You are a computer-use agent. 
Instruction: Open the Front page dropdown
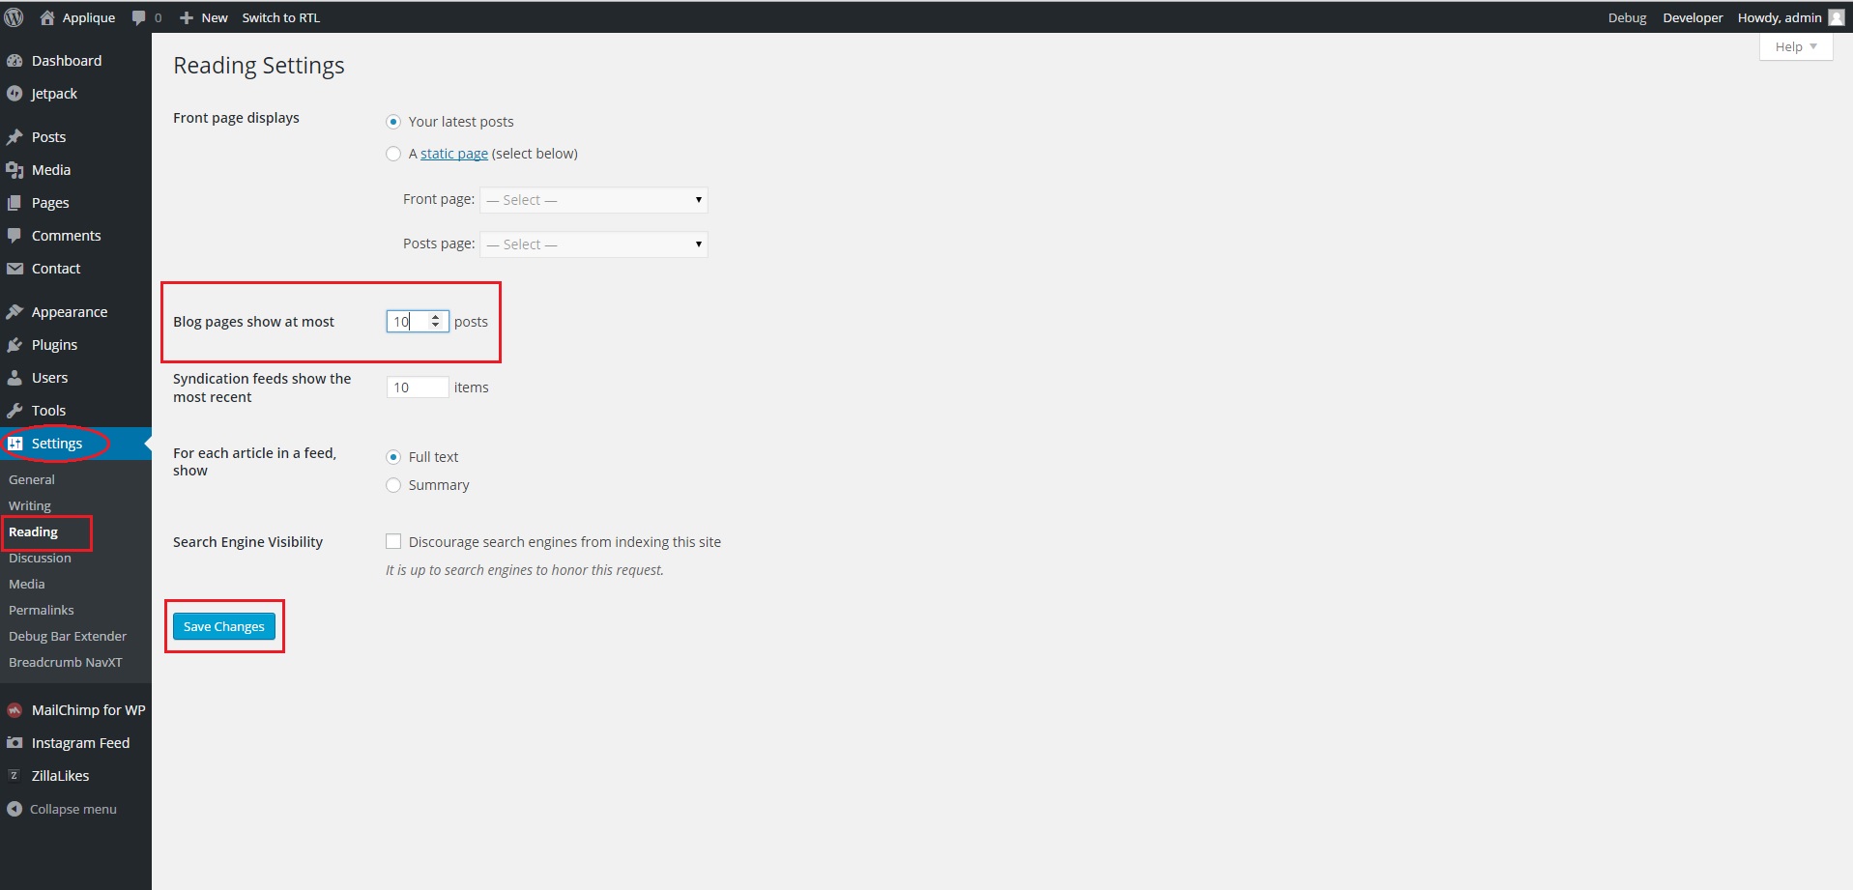point(594,200)
